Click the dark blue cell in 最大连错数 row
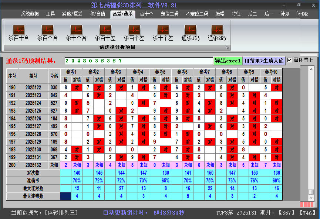Screen dimensions: 320x219 [x=66, y=196]
